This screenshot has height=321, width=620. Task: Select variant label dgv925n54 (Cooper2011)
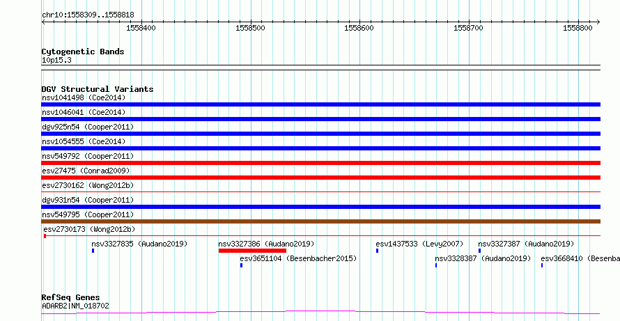tap(88, 127)
